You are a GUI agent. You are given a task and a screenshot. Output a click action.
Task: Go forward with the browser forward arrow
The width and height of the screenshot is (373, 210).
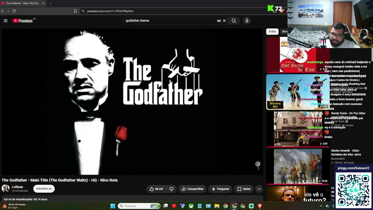[x=8, y=11]
